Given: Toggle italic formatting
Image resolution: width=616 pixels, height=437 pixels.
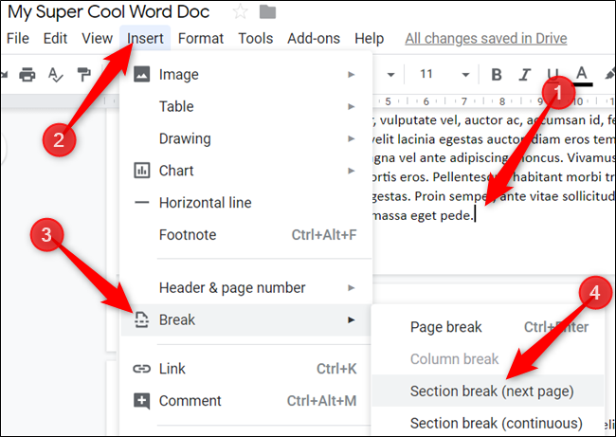Looking at the screenshot, I should [525, 74].
